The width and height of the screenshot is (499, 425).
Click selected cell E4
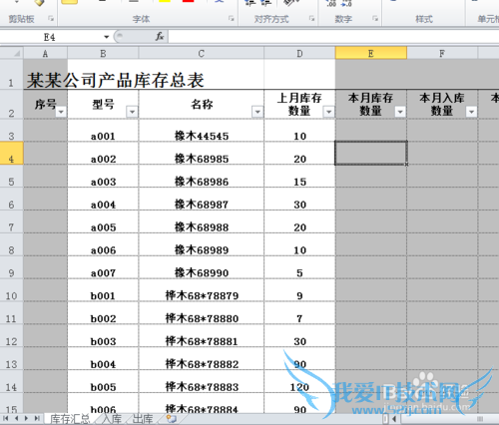tap(371, 153)
